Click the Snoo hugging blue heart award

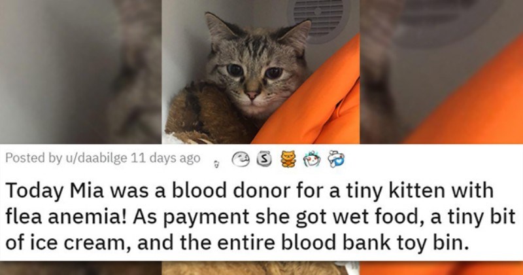(336, 159)
